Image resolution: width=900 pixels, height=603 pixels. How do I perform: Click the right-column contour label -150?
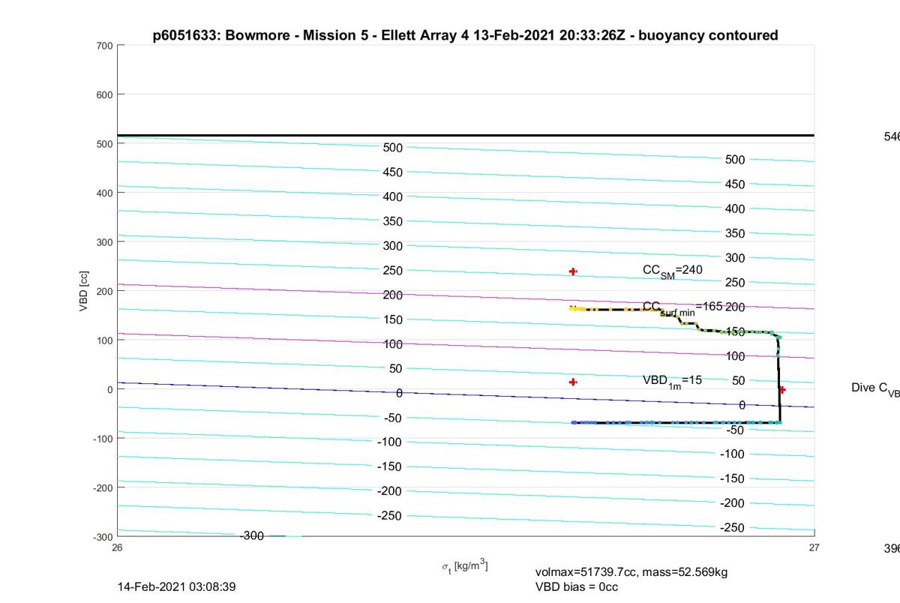pos(732,478)
